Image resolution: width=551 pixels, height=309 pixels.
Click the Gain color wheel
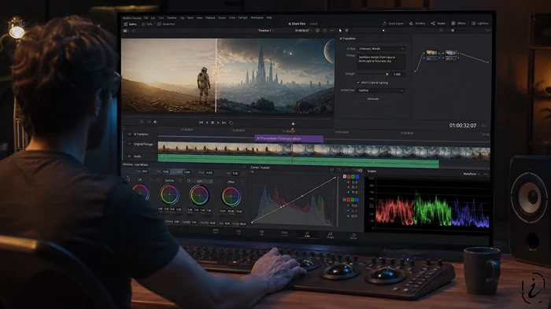click(199, 195)
